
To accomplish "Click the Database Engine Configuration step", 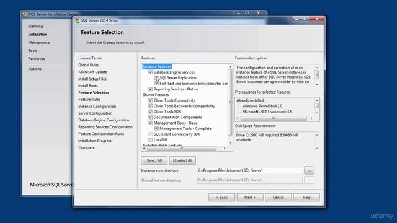I will (x=104, y=120).
